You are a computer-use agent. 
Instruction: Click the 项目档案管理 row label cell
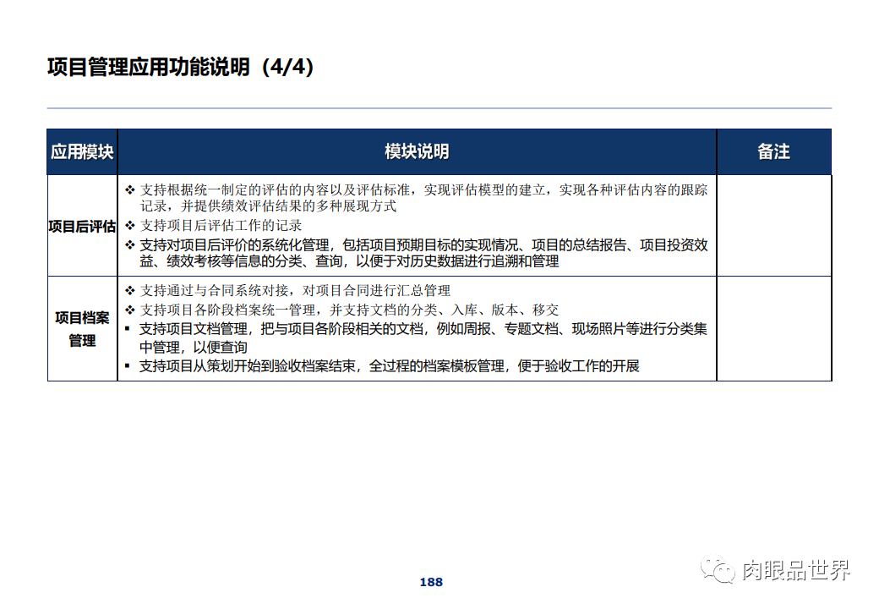(83, 329)
